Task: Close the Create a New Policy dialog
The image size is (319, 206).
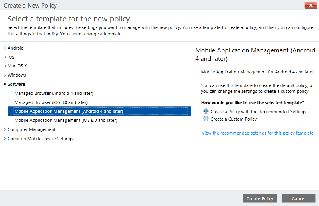Action: 311,5
